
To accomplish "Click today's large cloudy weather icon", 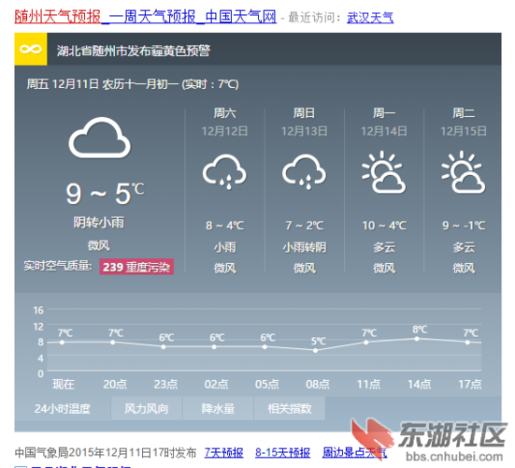I will (99, 138).
